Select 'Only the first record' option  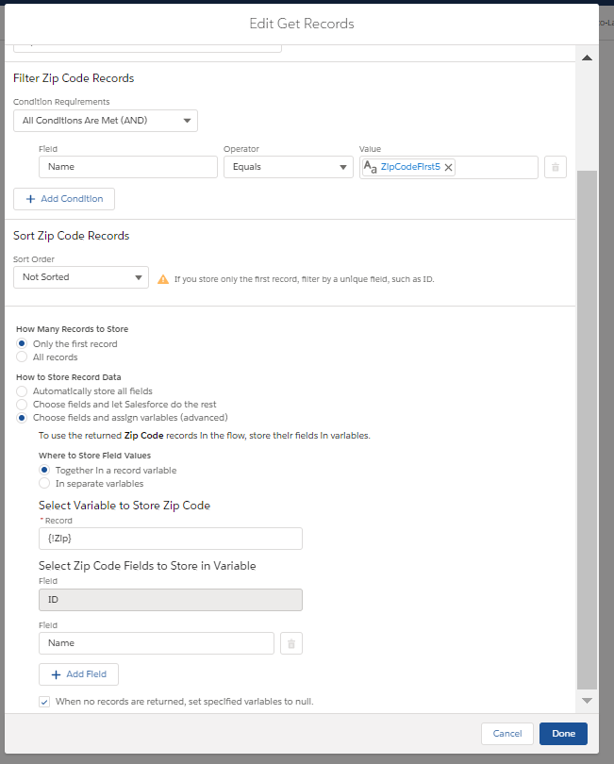click(x=23, y=344)
